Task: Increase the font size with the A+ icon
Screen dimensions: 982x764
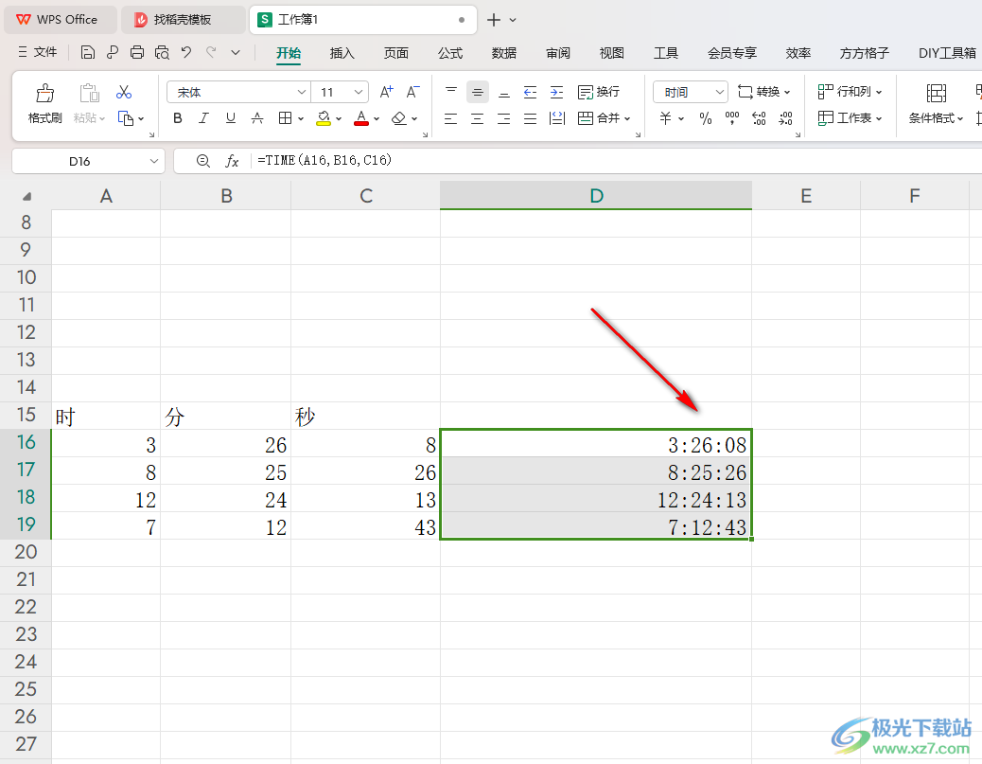Action: click(386, 92)
